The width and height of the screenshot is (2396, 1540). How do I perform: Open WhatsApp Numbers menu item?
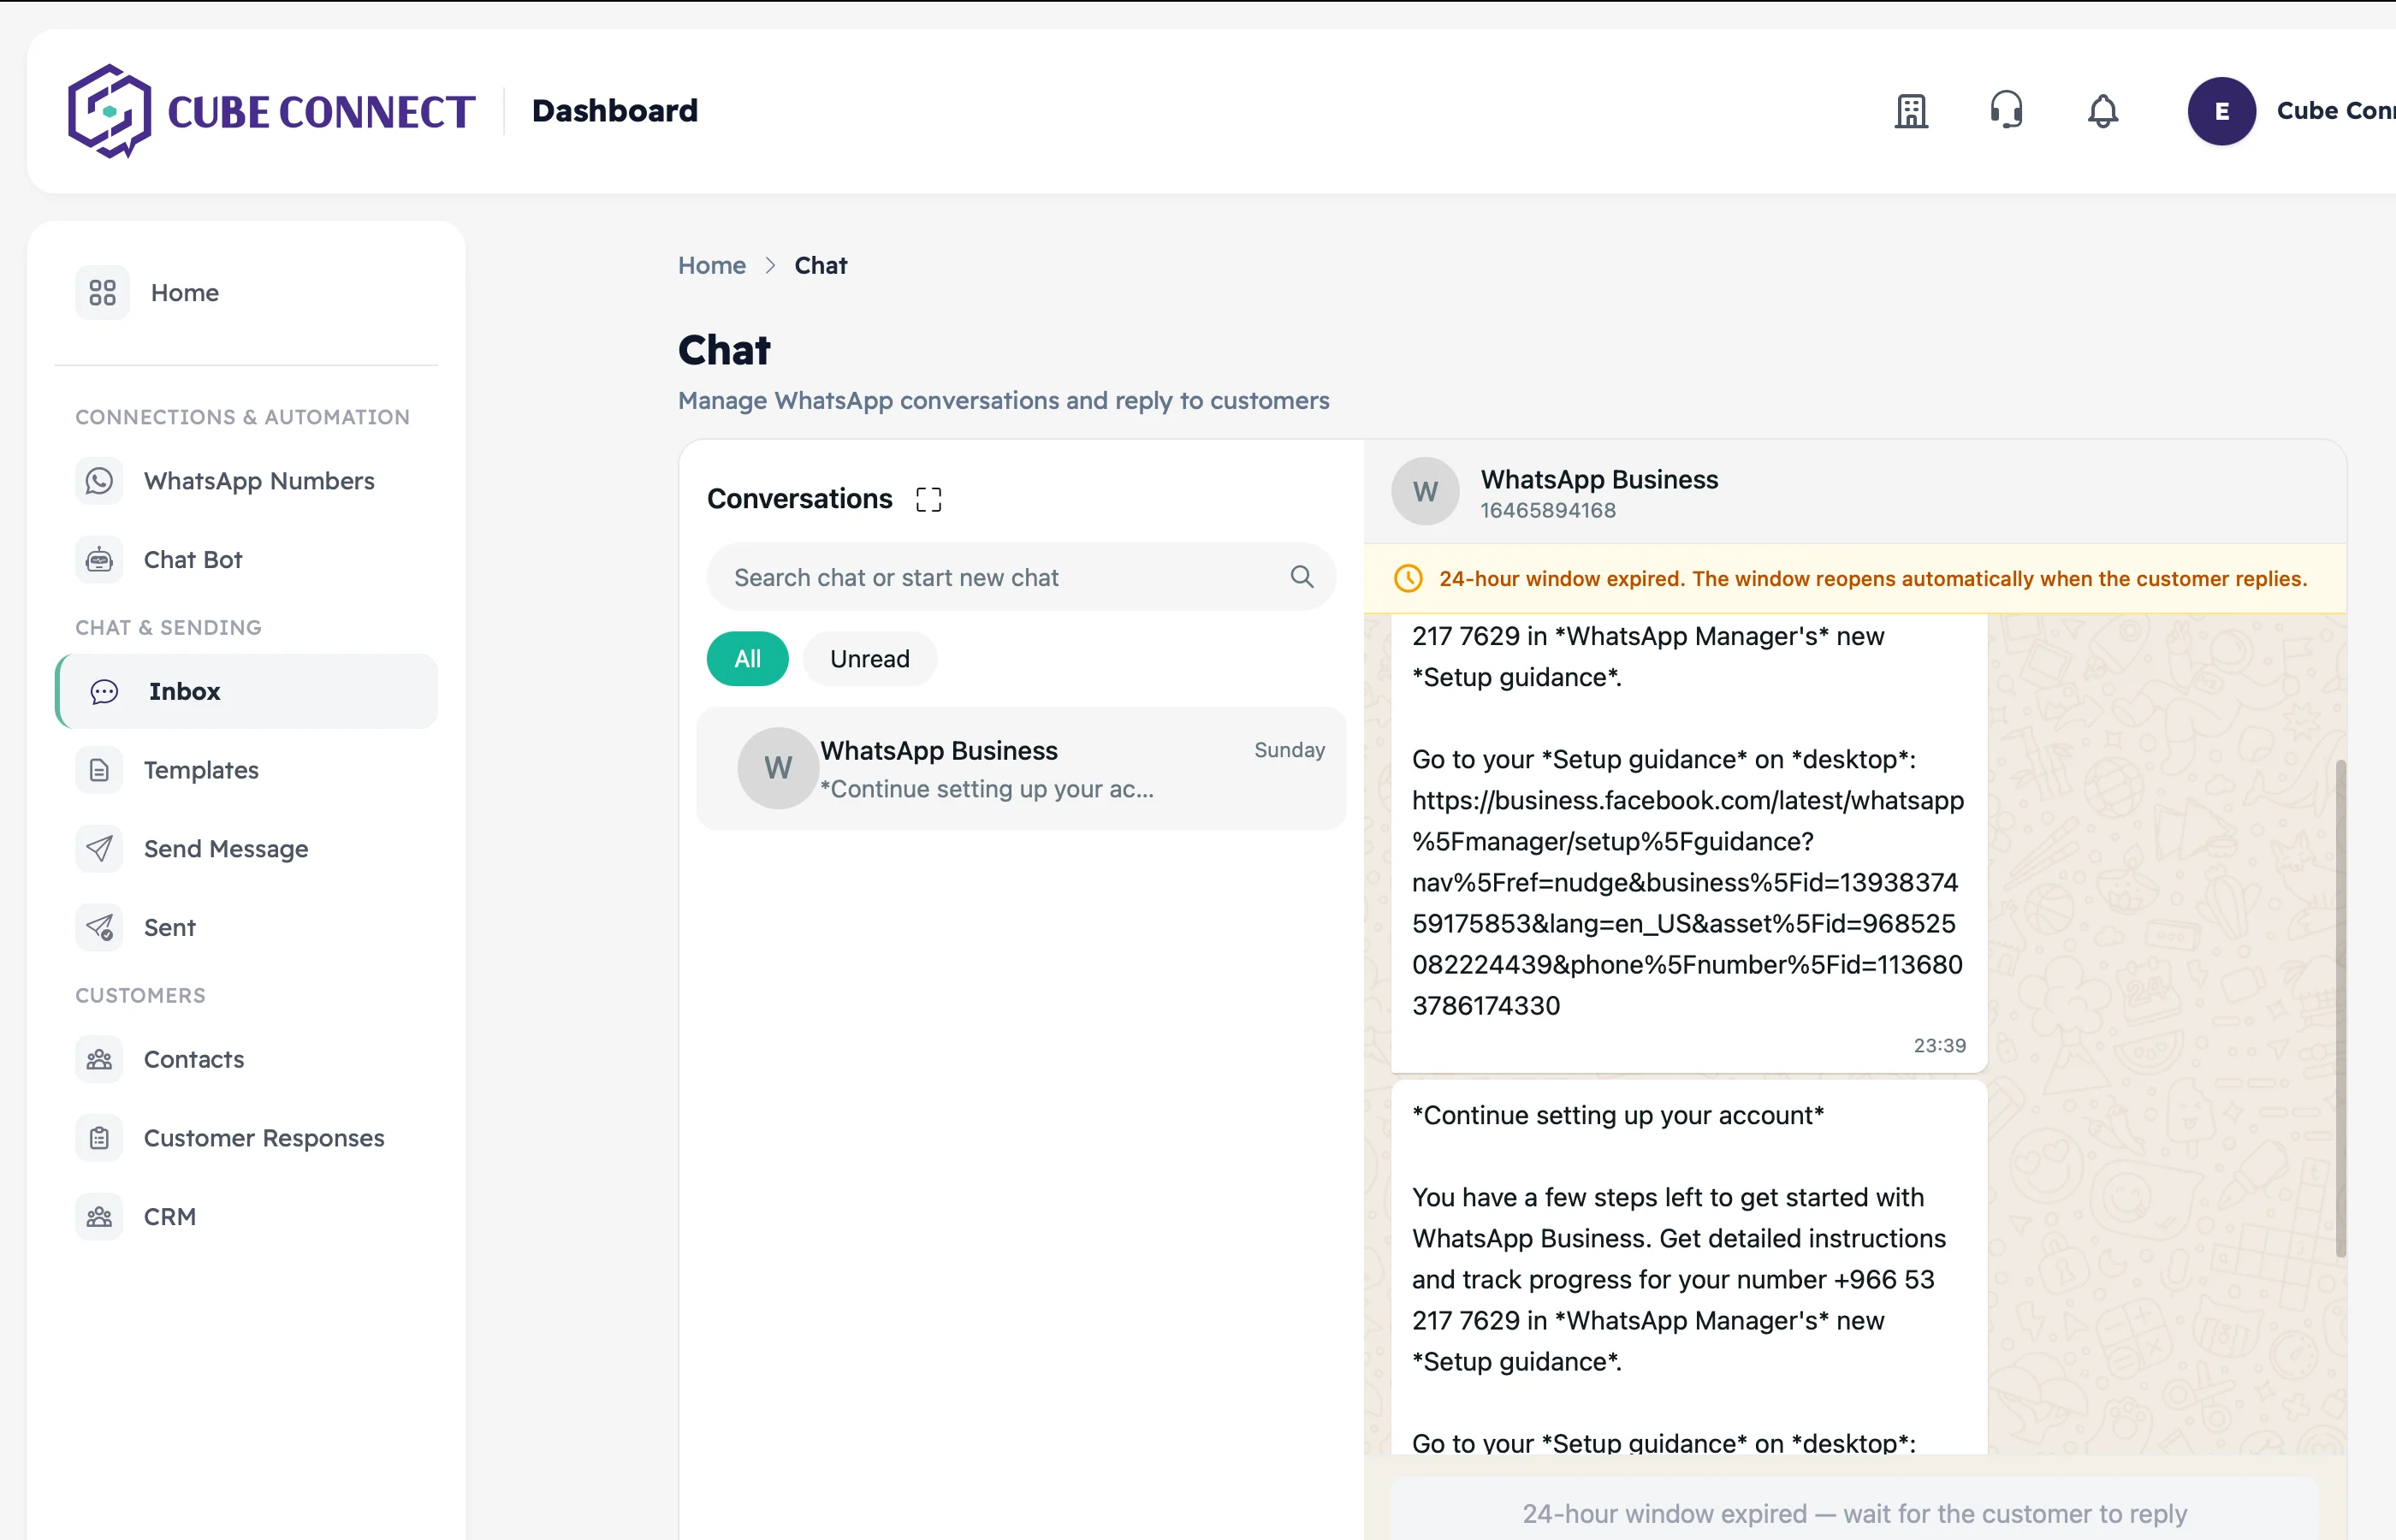point(246,481)
